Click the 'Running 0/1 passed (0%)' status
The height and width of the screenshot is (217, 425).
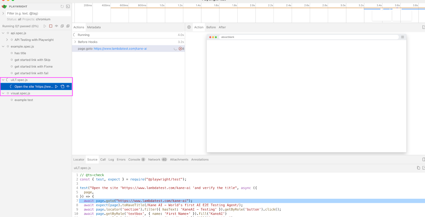pyautogui.click(x=20, y=26)
